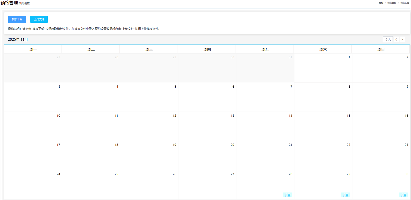The width and height of the screenshot is (411, 200).
Task: Open 设置 for November 29
Action: click(345, 195)
